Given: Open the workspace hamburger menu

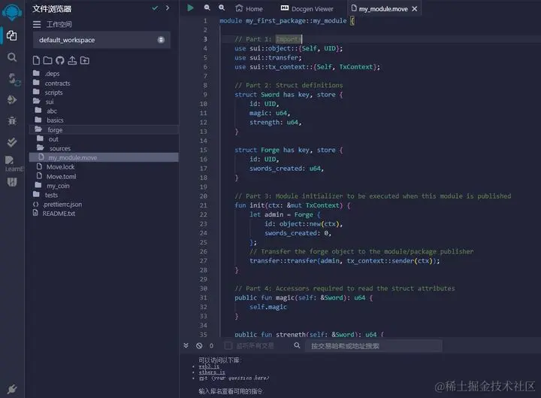Looking at the screenshot, I should 37,24.
